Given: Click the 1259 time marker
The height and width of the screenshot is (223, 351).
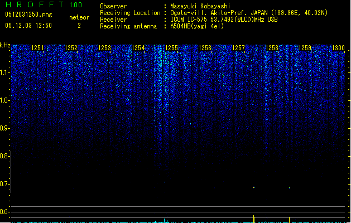Looking at the screenshot, I should click(305, 48).
